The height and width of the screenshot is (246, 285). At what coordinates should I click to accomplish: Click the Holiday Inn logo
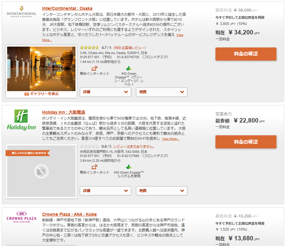tap(21, 120)
